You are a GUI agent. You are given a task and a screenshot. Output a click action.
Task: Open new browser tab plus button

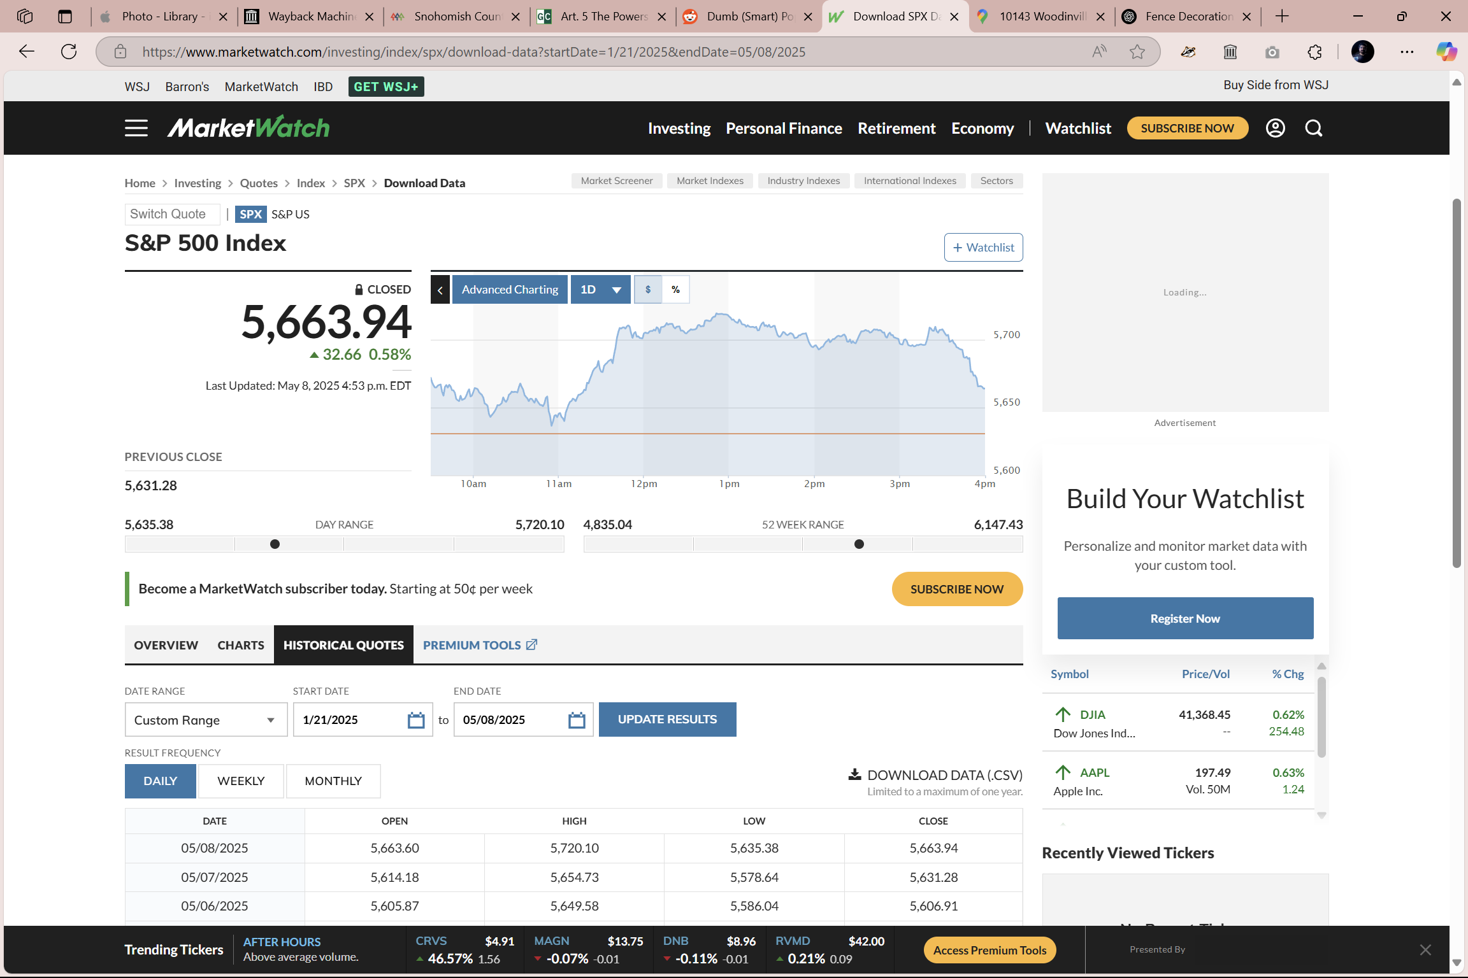click(x=1283, y=17)
